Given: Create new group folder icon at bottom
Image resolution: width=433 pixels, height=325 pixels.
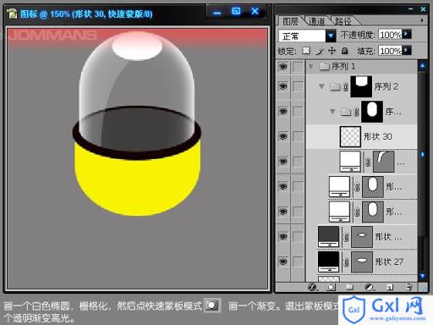Looking at the screenshot, I should 349,287.
